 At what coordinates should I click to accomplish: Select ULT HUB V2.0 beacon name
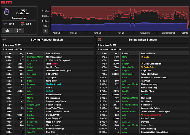pyautogui.click(x=53, y=115)
